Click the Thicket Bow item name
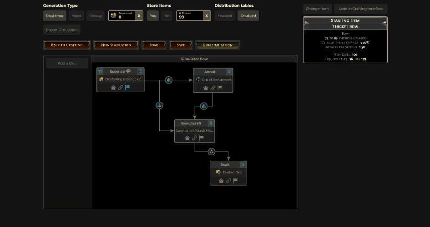430x227 pixels. [345, 26]
